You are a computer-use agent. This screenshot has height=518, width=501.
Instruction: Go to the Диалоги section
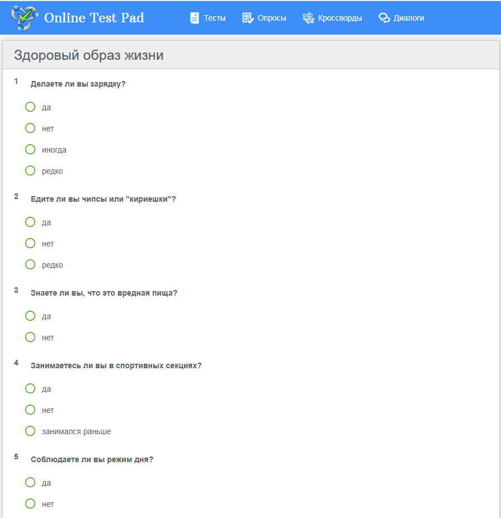(409, 18)
